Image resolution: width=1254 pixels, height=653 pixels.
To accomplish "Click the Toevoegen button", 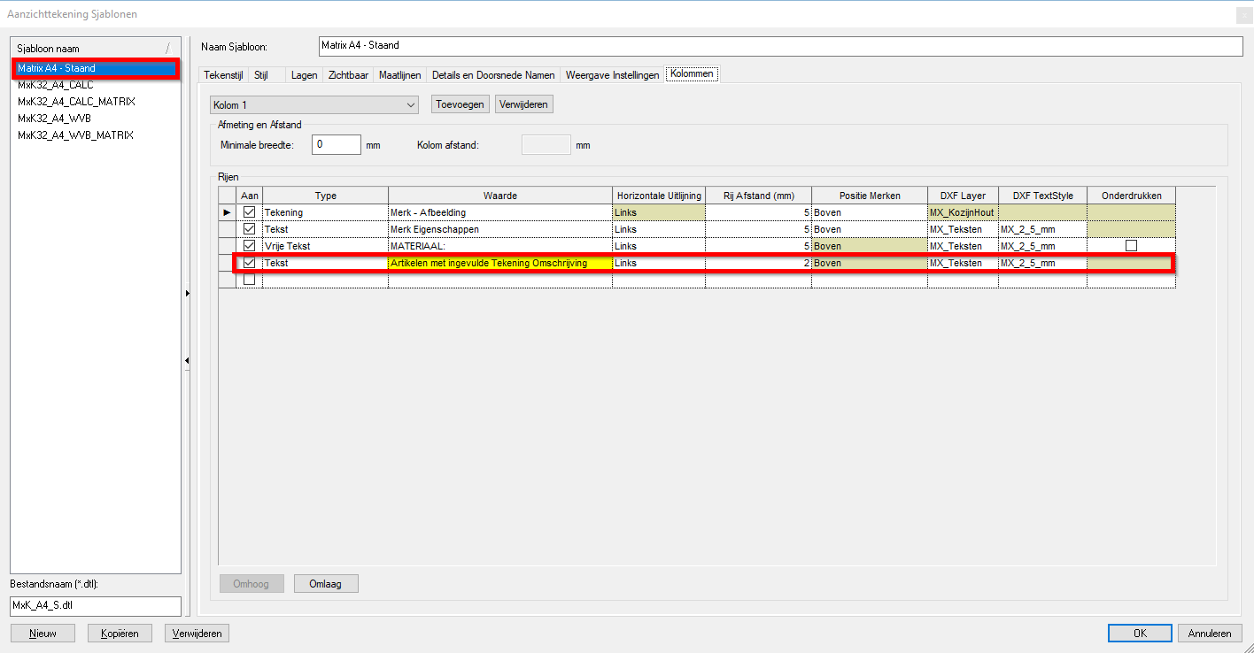I will (460, 104).
